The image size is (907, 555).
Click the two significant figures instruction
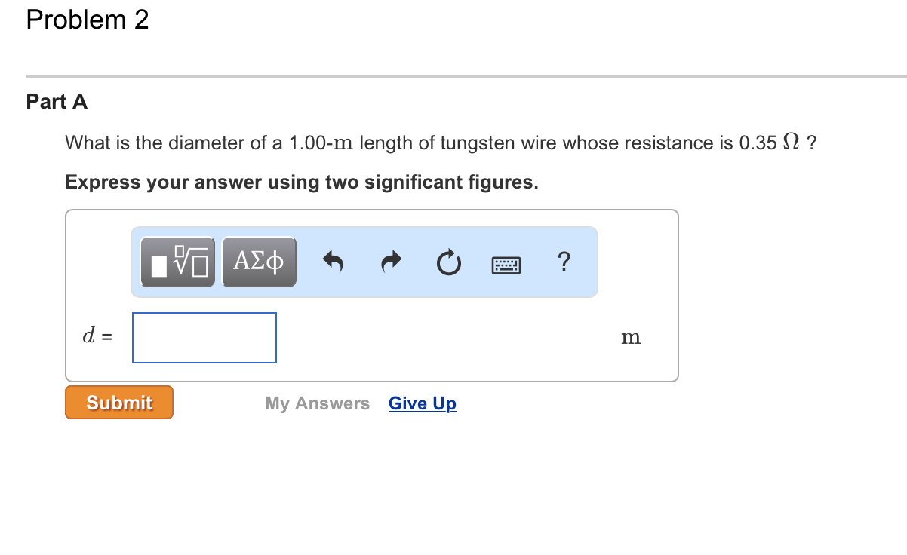pos(302,182)
